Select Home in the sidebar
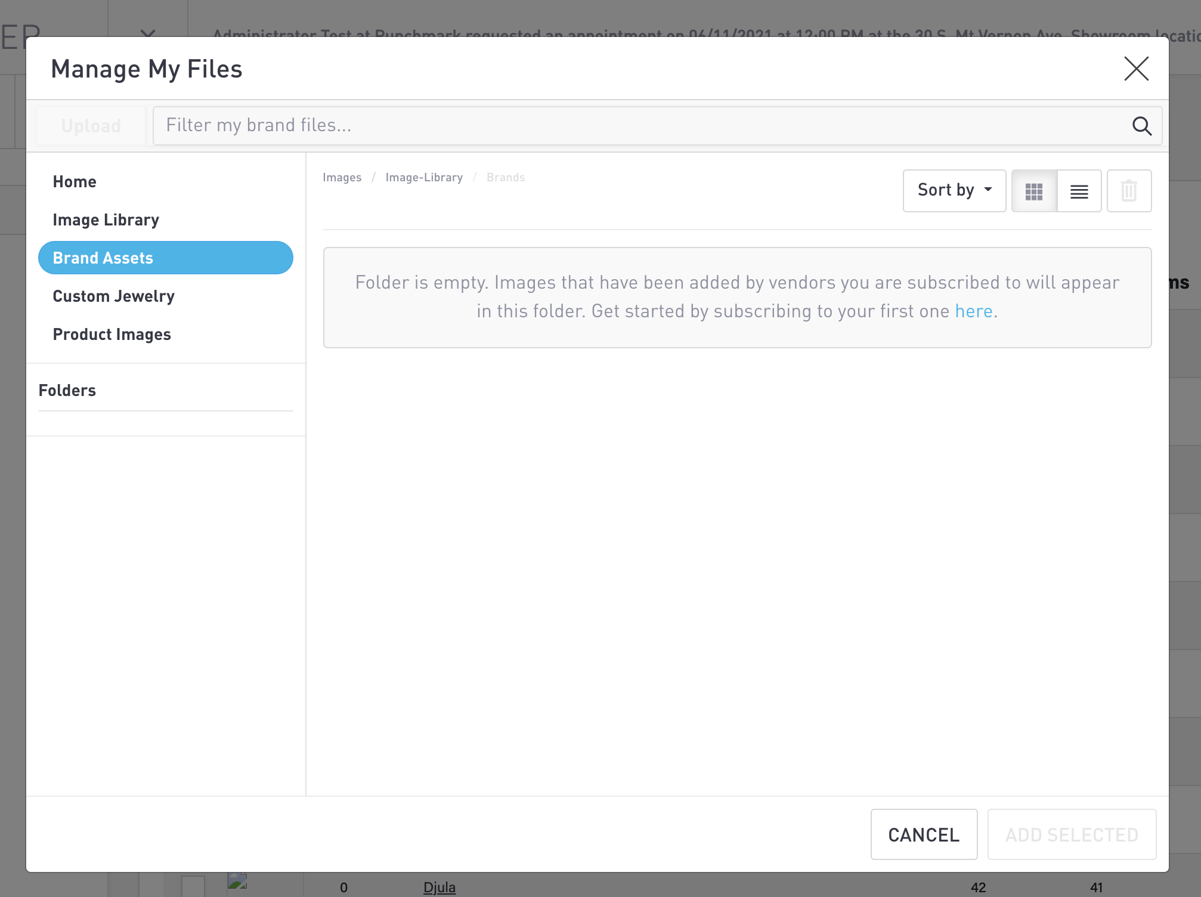Viewport: 1201px width, 897px height. [75, 182]
